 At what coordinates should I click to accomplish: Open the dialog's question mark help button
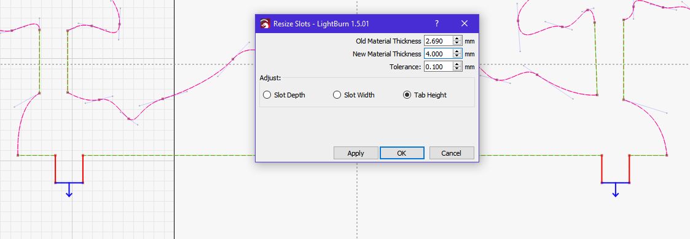(436, 23)
